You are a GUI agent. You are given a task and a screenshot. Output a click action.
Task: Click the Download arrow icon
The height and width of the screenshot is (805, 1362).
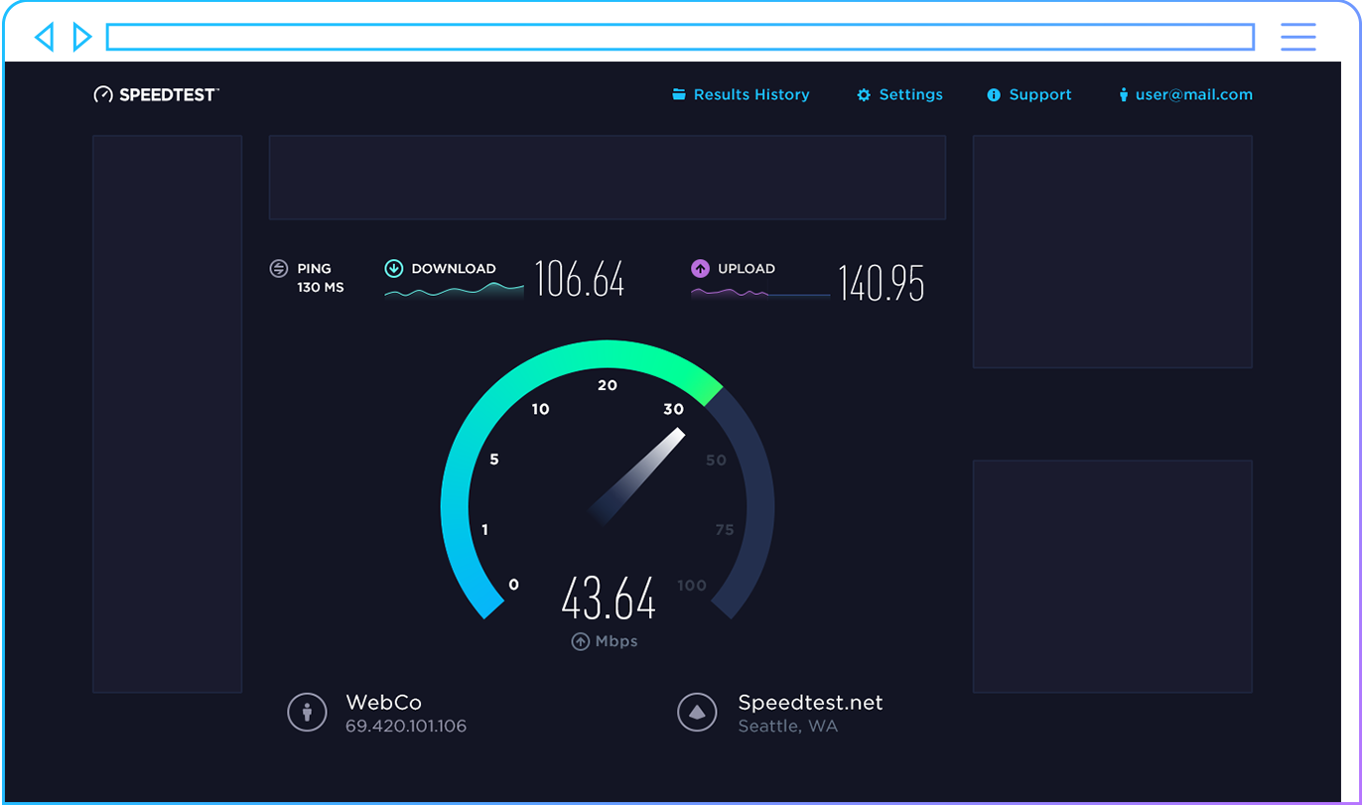(x=394, y=268)
